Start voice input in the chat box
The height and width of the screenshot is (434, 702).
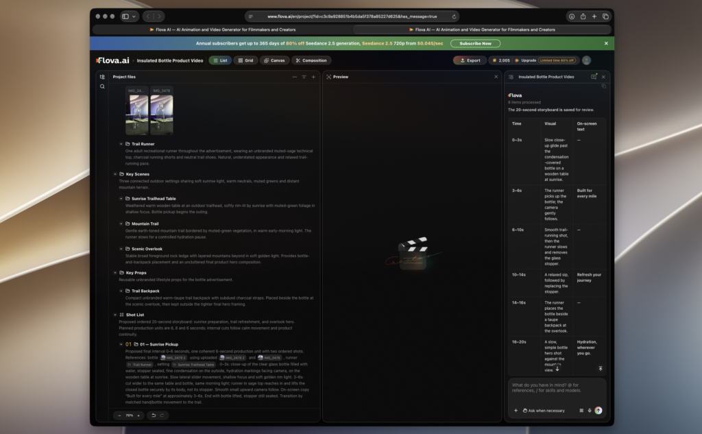tap(590, 410)
